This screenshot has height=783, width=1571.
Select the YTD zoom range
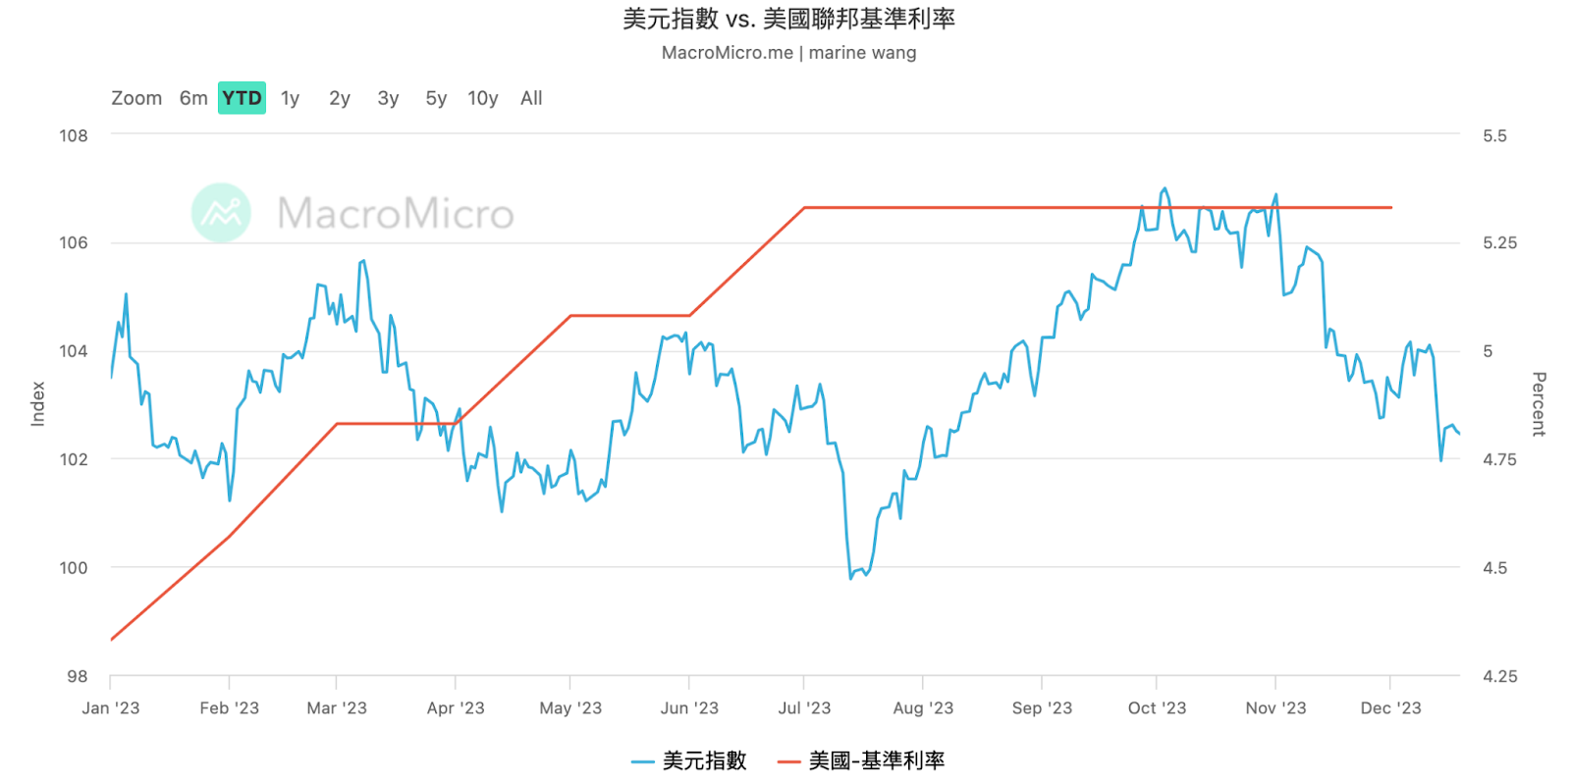(x=242, y=98)
